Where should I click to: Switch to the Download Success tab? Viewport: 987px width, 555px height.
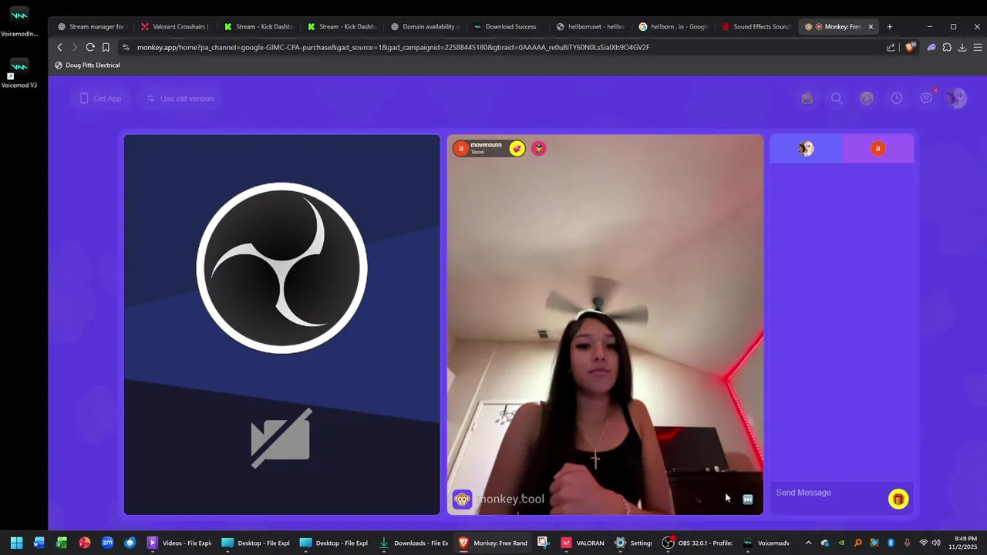(507, 26)
